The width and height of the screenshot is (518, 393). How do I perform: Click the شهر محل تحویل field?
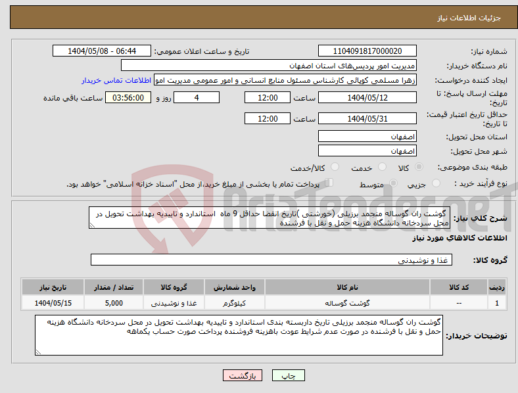367,151
